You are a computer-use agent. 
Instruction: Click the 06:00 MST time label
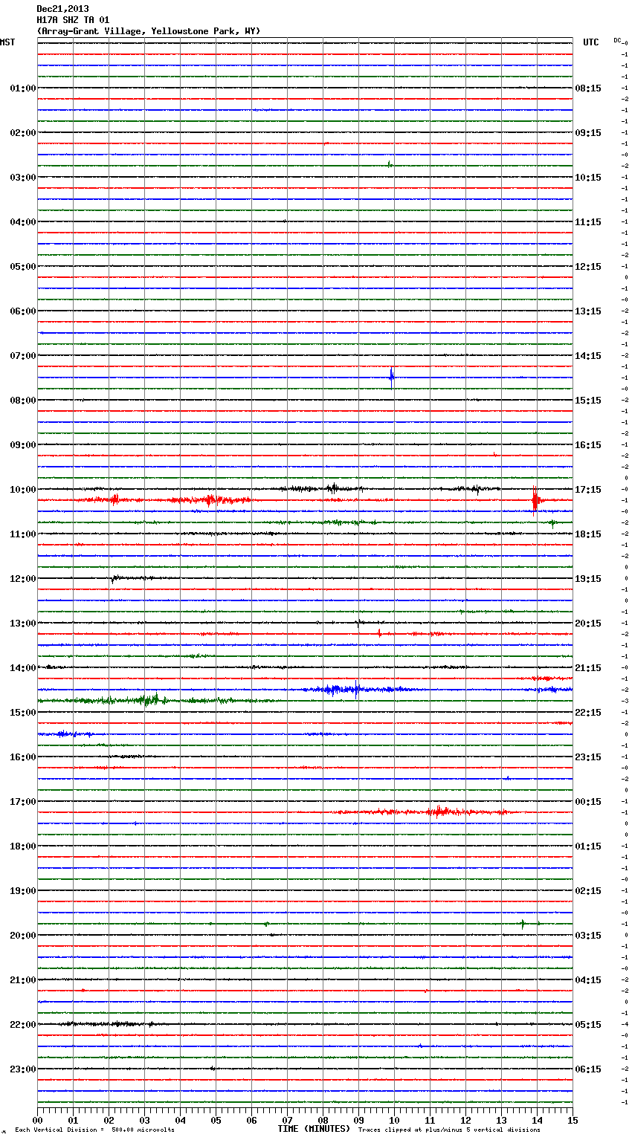(23, 311)
